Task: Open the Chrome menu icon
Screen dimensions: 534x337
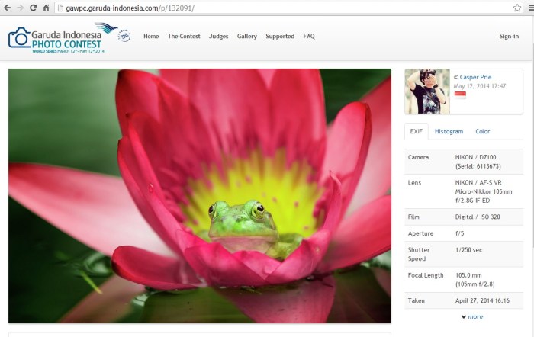Action: (x=528, y=8)
